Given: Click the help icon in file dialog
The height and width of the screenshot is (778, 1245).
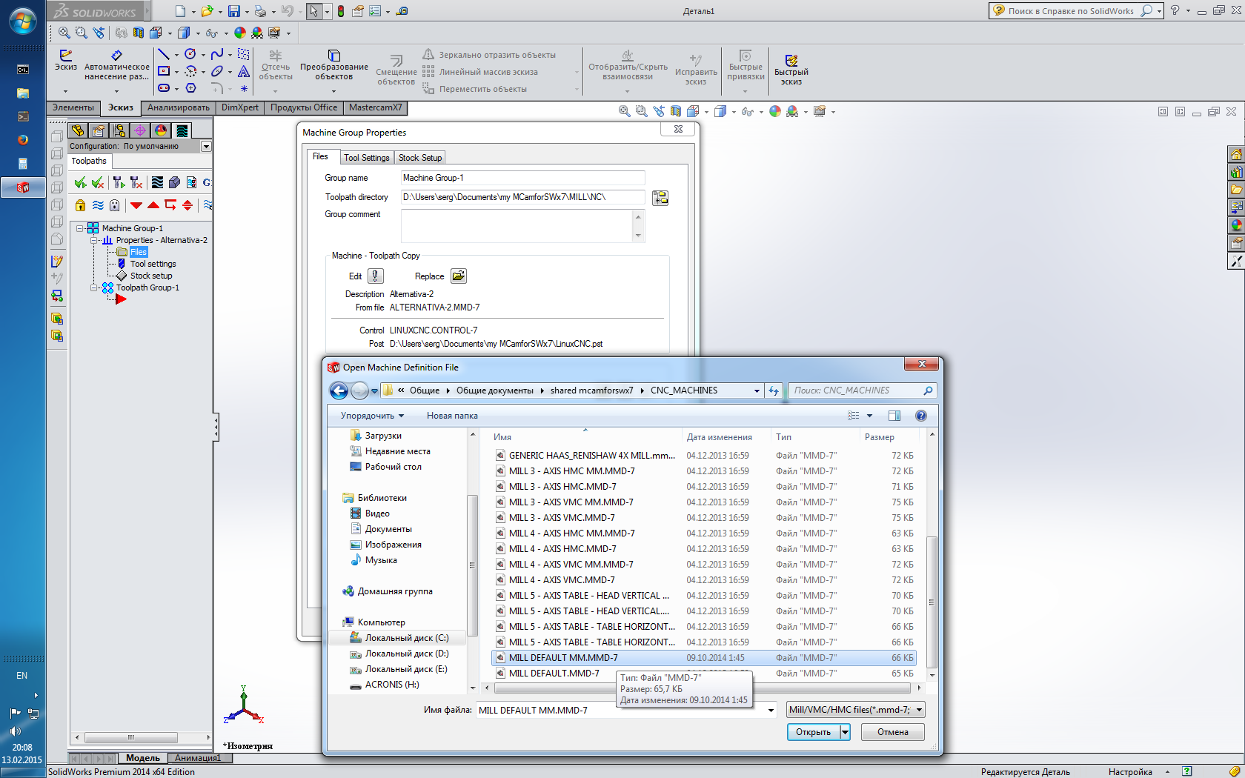Looking at the screenshot, I should point(921,416).
